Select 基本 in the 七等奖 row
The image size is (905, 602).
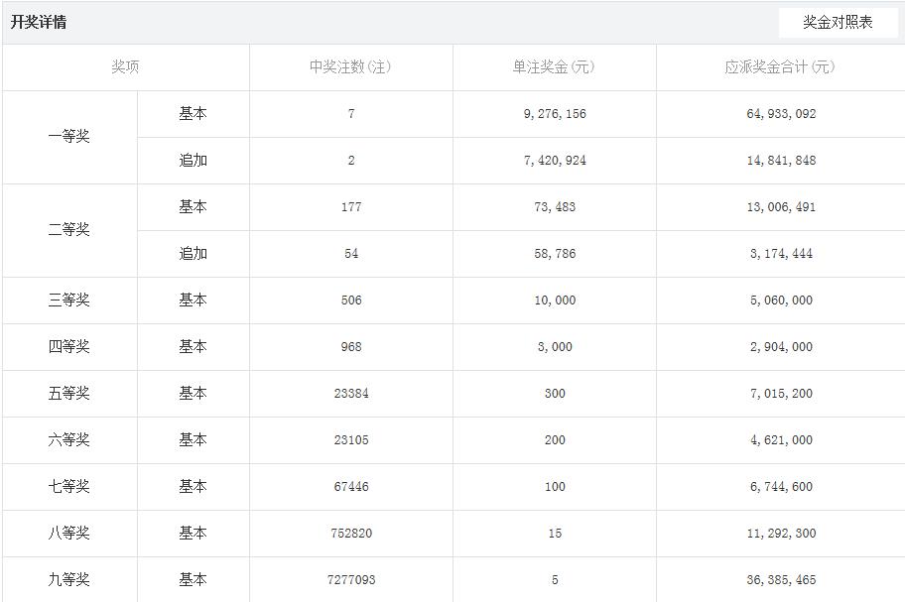[x=193, y=486]
